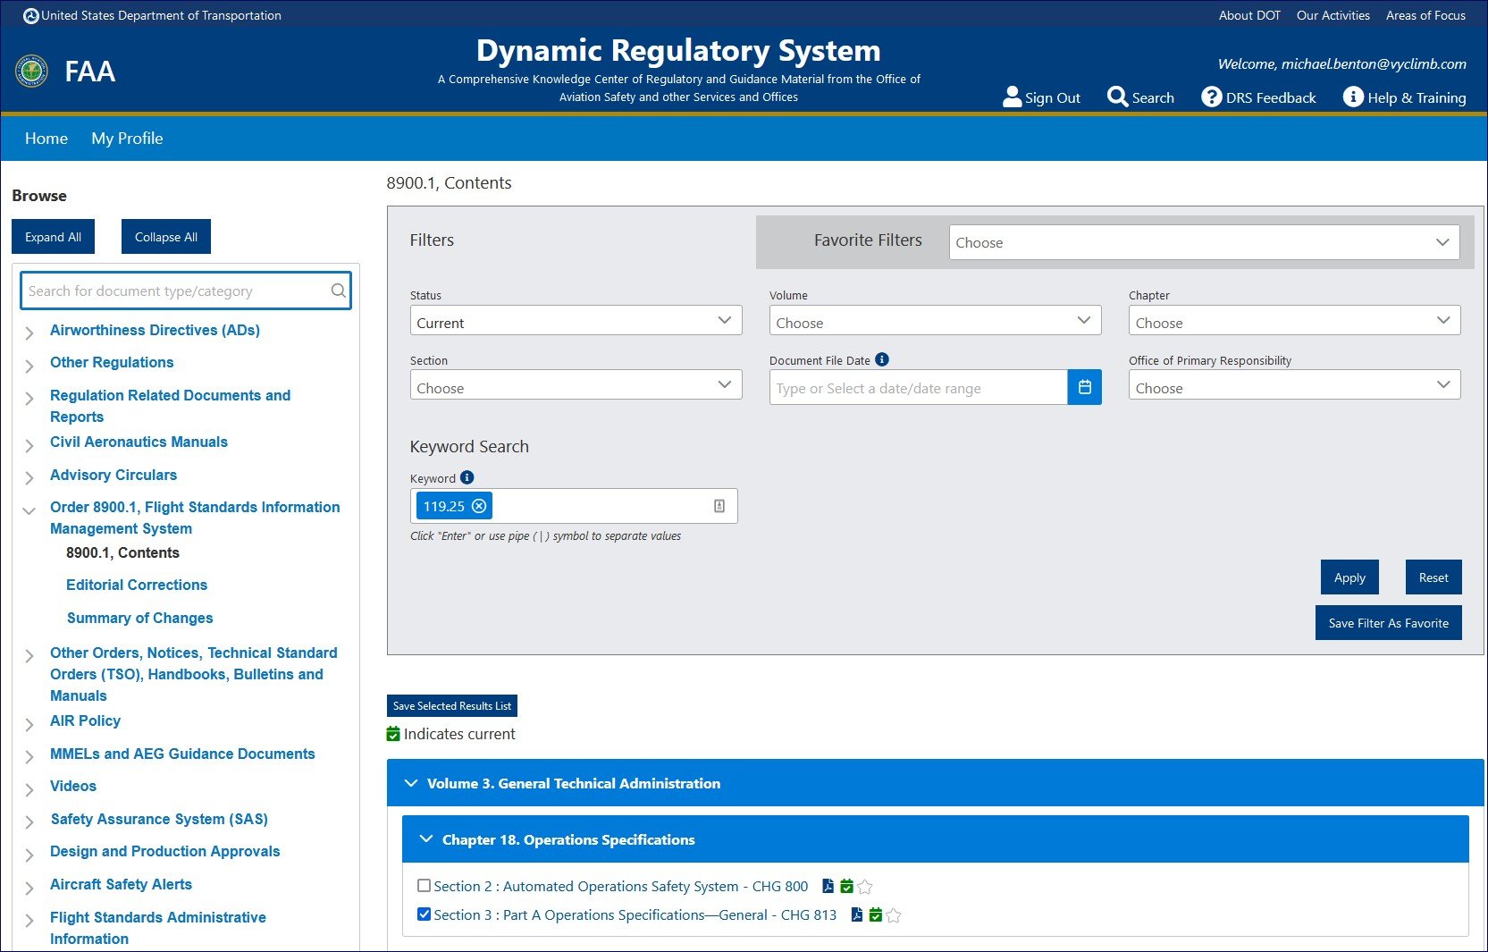
Task: Click the Keyword info icon
Action: tap(467, 477)
